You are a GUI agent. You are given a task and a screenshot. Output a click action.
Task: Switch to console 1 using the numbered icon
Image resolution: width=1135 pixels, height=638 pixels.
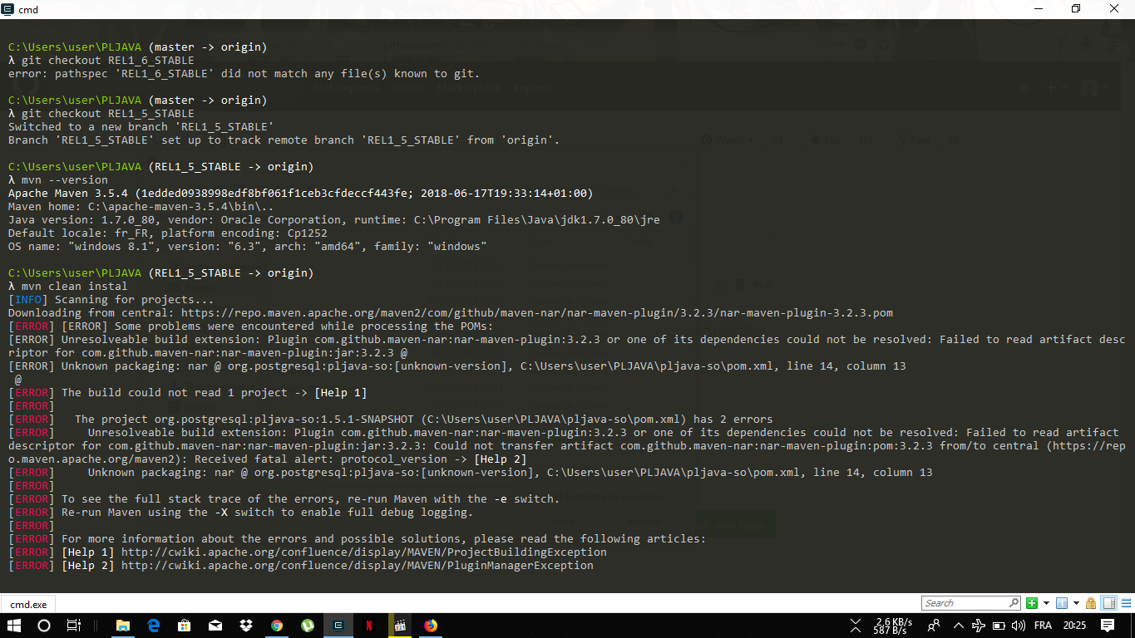(1063, 602)
